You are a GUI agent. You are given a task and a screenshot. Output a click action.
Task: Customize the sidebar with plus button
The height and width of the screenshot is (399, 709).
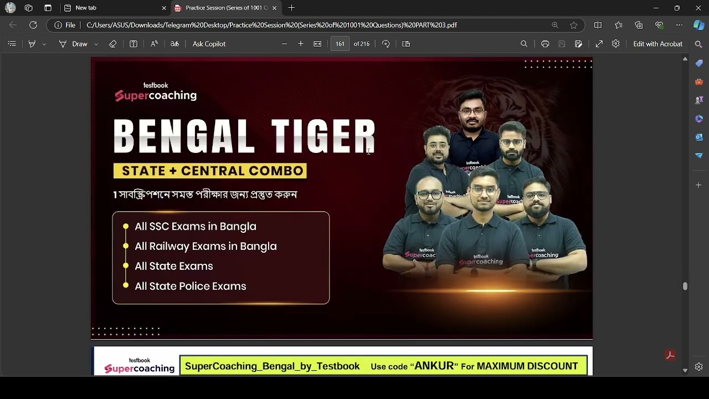click(699, 185)
